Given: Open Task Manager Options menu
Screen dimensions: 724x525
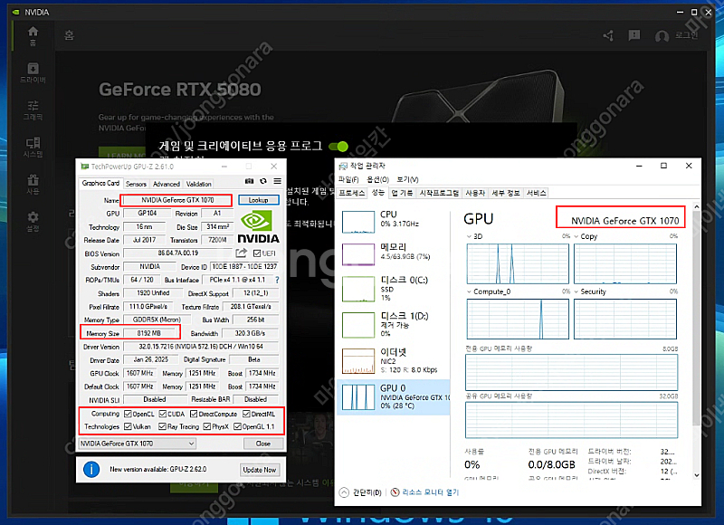Looking at the screenshot, I should click(x=377, y=179).
